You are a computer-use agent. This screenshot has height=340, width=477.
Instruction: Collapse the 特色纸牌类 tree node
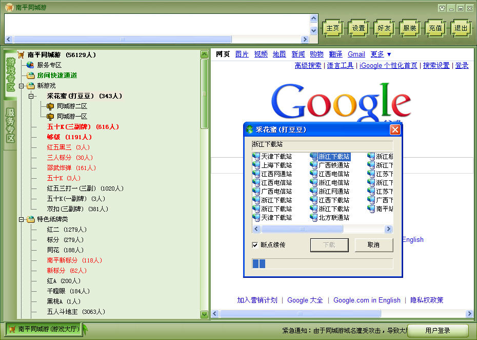click(x=22, y=219)
